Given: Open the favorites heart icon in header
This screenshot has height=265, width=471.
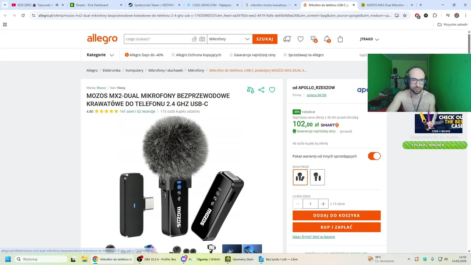Looking at the screenshot, I should [301, 39].
